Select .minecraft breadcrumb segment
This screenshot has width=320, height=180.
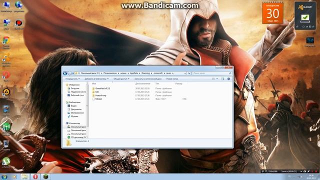click(158, 73)
